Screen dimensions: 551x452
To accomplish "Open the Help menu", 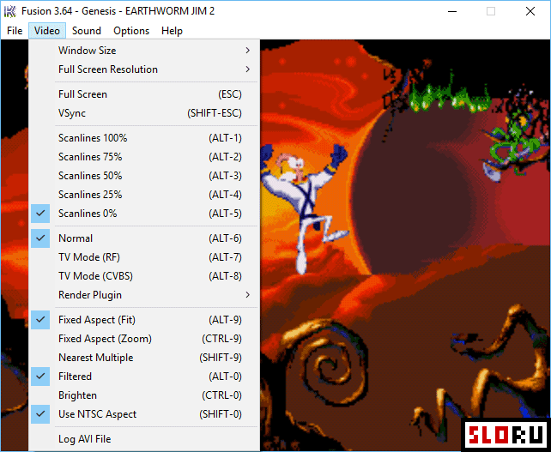I will coord(172,31).
